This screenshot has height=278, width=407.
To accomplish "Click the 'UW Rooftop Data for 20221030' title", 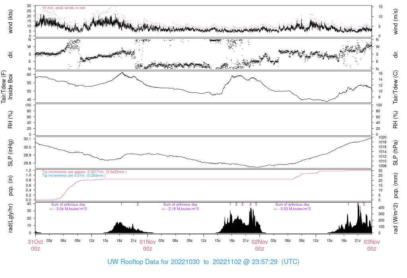I will pyautogui.click(x=153, y=262).
